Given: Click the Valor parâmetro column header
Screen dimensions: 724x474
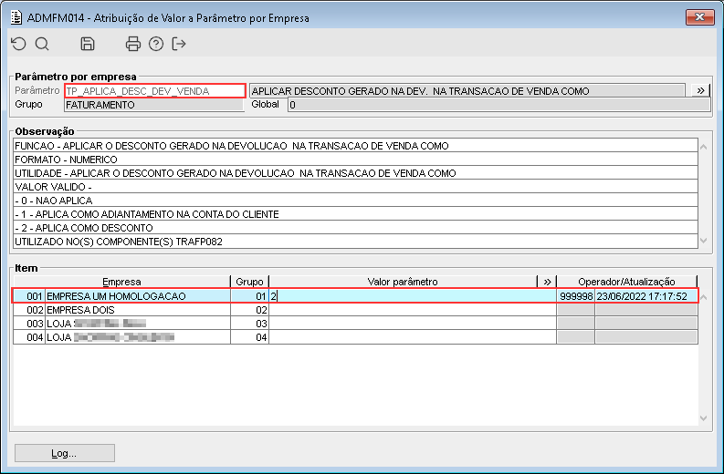Looking at the screenshot, I should click(403, 282).
